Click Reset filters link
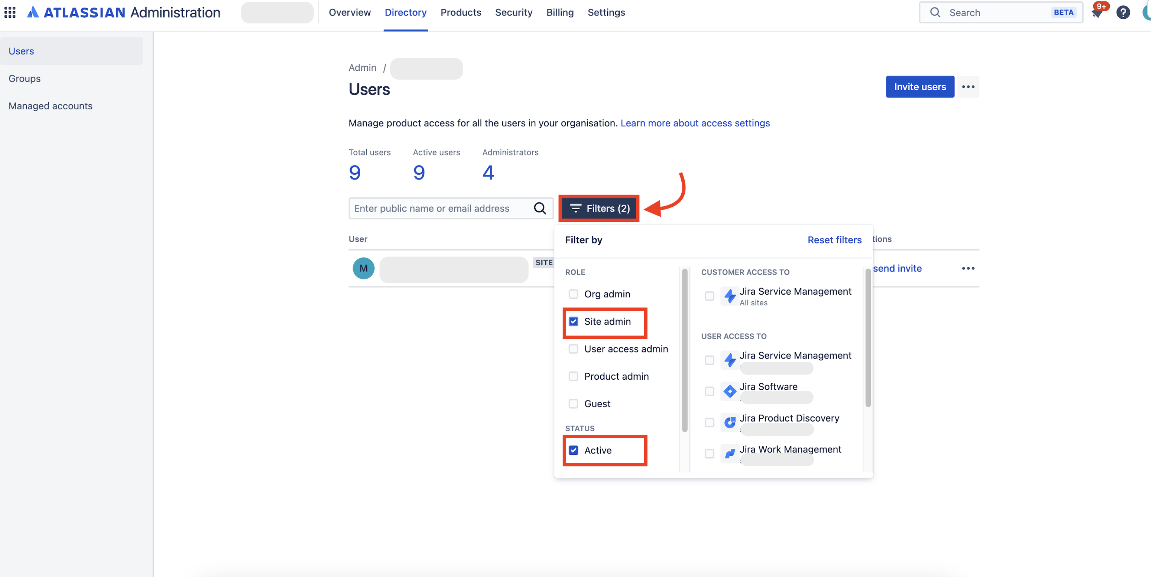1151x577 pixels. [834, 240]
